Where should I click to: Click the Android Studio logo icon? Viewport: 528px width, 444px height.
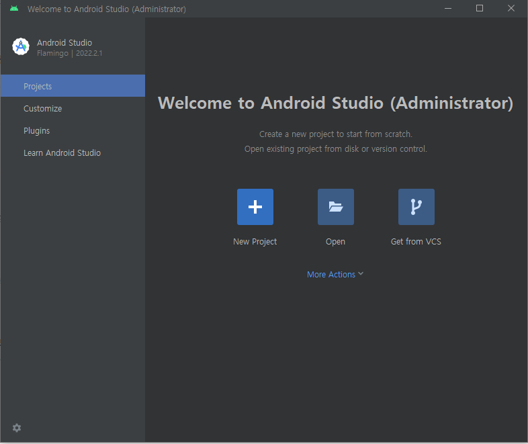pyautogui.click(x=21, y=46)
